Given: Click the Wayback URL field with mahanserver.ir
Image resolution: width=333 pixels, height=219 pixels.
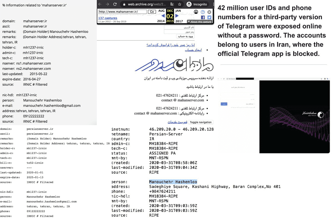Looking at the screenshot, I should (x=122, y=12).
